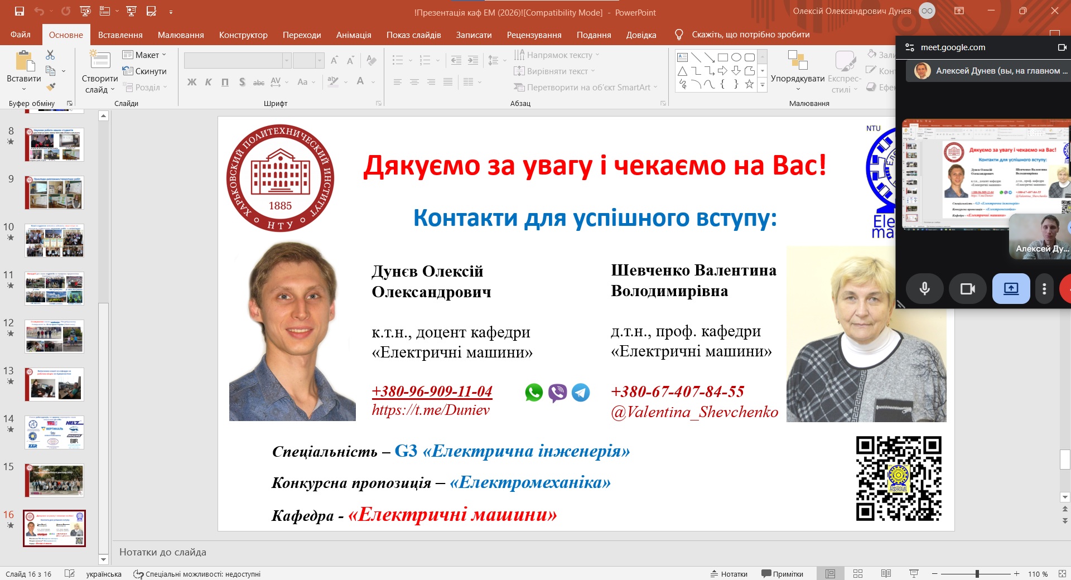This screenshot has width=1071, height=580.
Task: Click the Format Painter brush icon
Action: (51, 87)
